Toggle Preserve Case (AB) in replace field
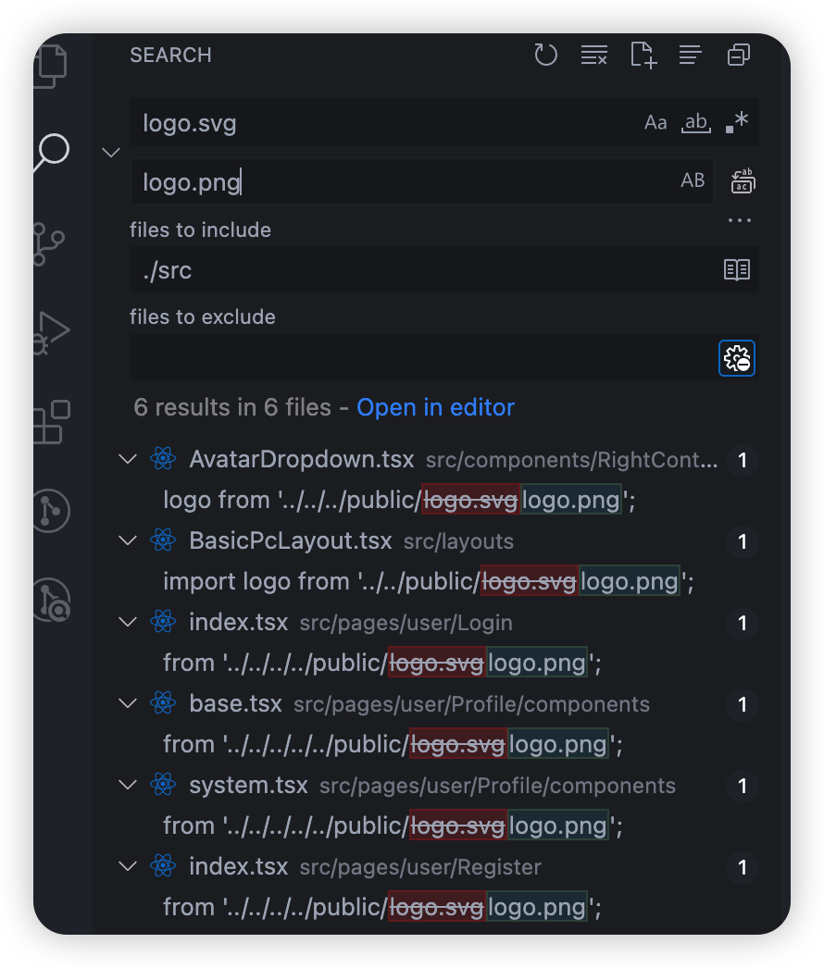The height and width of the screenshot is (968, 824). pyautogui.click(x=693, y=180)
